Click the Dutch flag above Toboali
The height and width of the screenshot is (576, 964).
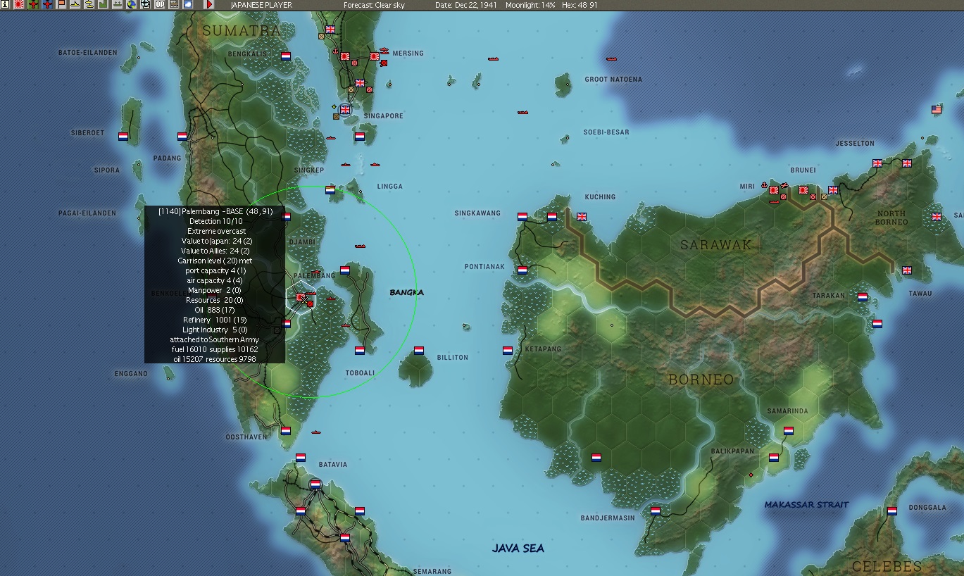360,350
